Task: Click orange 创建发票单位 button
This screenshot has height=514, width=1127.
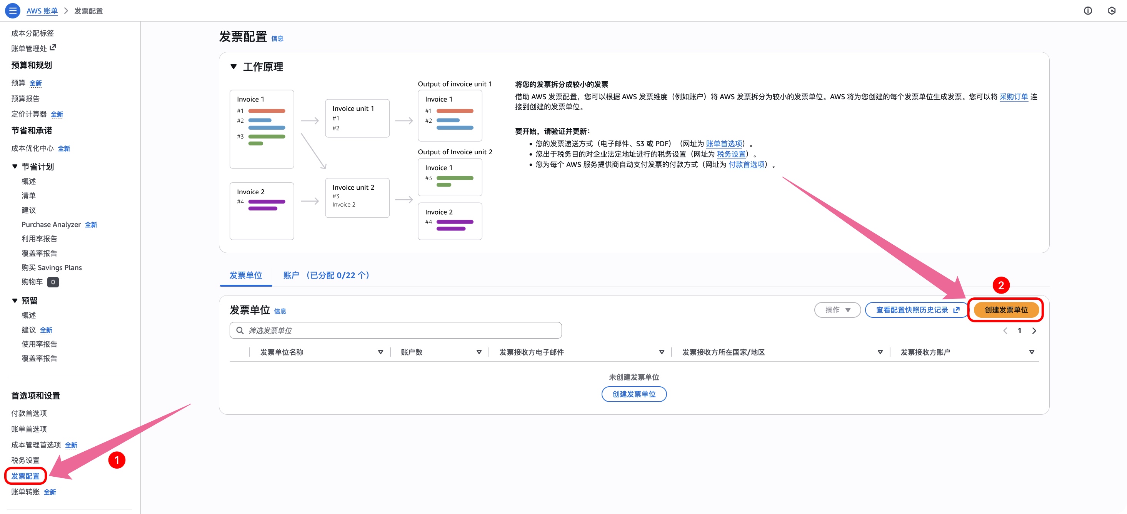Action: click(1006, 310)
